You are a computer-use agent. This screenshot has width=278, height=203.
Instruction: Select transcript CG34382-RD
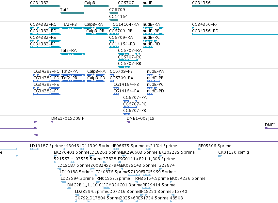tap(45, 34)
